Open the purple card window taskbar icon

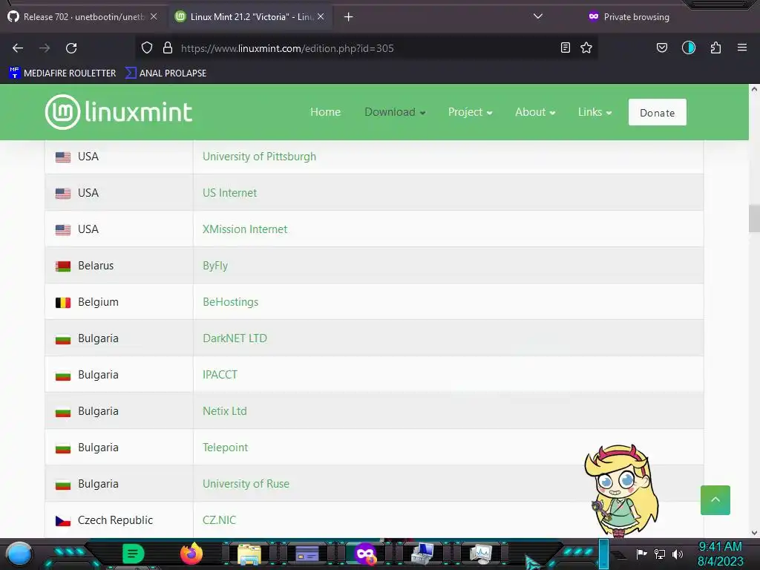click(x=307, y=554)
